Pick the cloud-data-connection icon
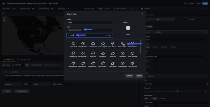210x107 pixels. point(113,45)
